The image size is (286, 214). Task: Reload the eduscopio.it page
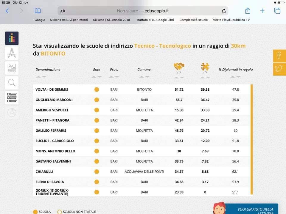tap(224, 11)
